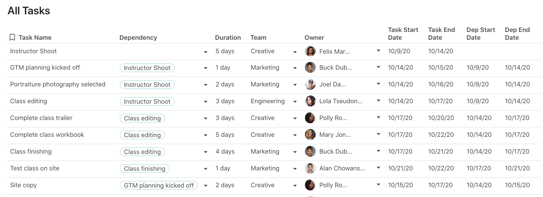Screen dimensions: 543x197
Task: Click Buck Dub's avatar in GTM planning row
Action: (310, 68)
